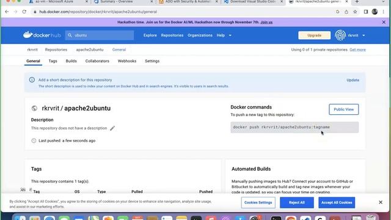Switch to the Tags tab
Viewport: 391px width, 220px height.
click(x=53, y=61)
